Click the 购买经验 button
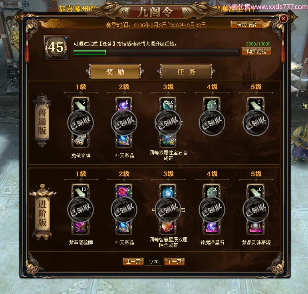The width and height of the screenshot is (308, 294). coord(256,51)
